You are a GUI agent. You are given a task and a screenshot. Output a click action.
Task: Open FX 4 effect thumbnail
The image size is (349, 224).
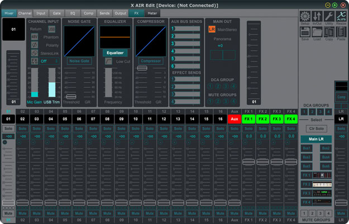pyautogui.click(x=322, y=202)
